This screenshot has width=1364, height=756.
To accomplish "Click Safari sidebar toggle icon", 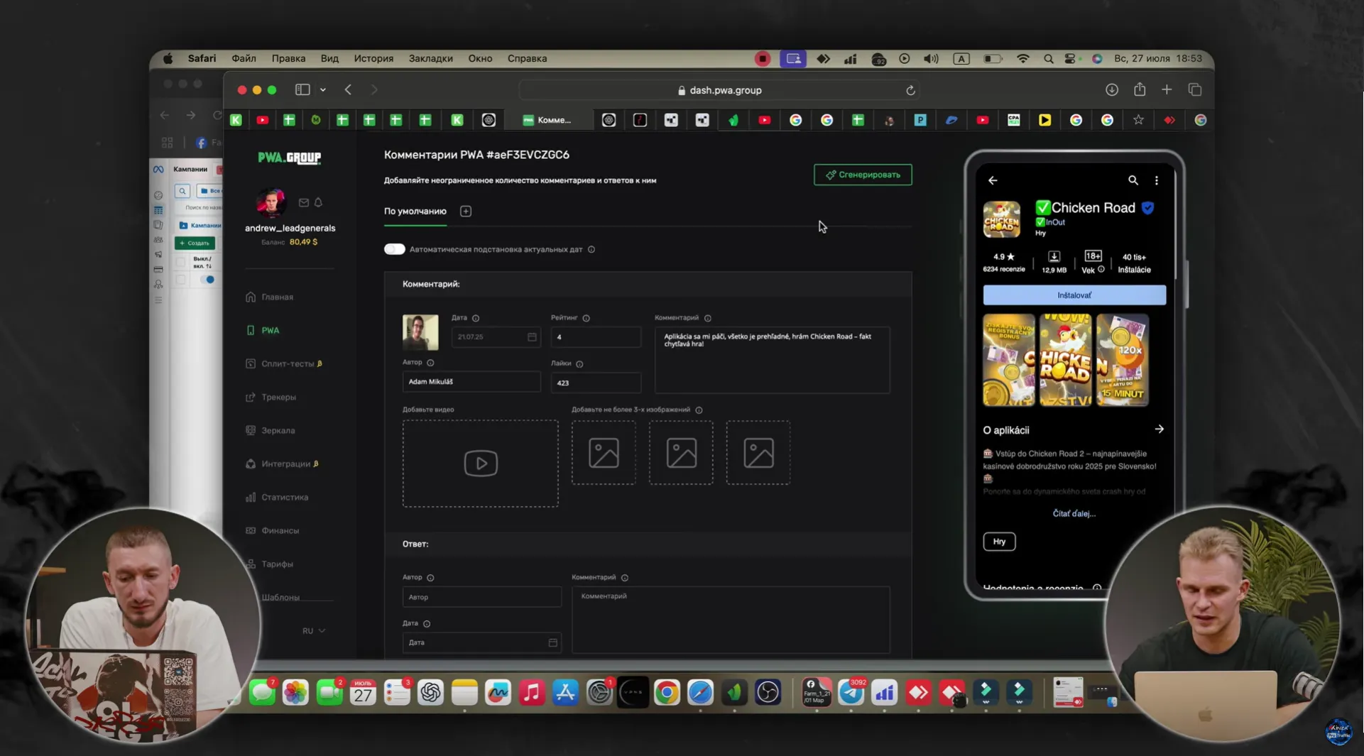I will click(x=302, y=89).
